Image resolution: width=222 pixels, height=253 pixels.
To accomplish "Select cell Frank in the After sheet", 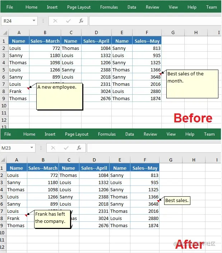I will click(17, 218).
